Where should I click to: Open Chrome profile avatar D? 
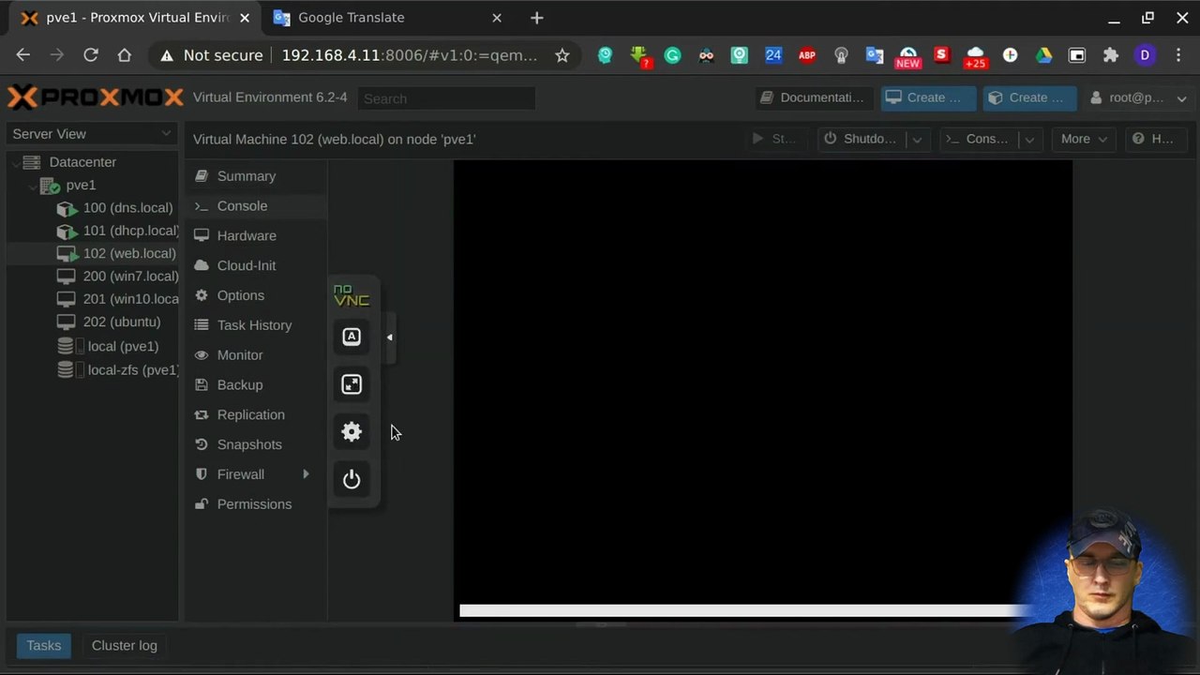click(1145, 55)
